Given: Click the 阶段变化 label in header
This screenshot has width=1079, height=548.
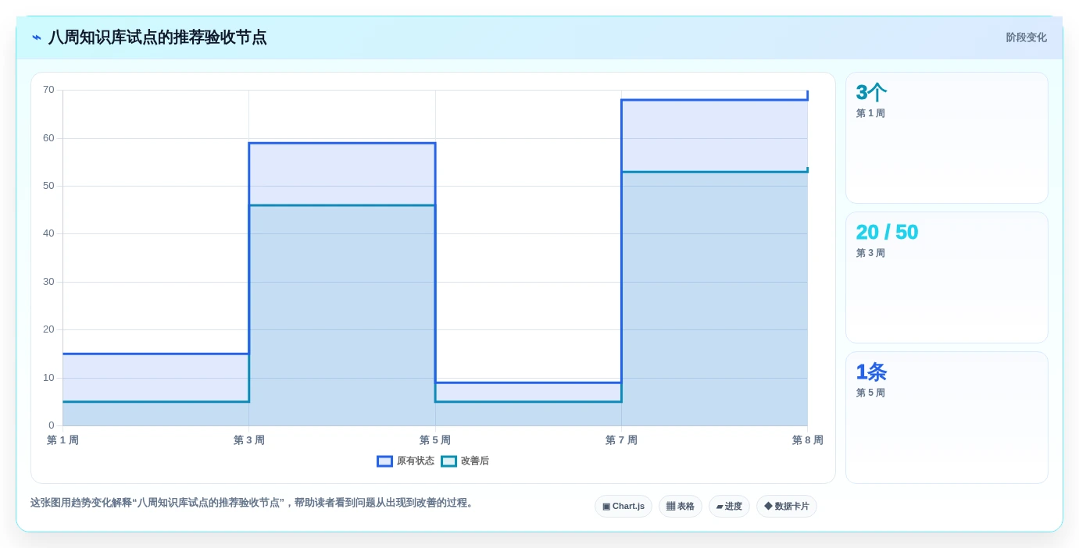Looking at the screenshot, I should point(1026,37).
